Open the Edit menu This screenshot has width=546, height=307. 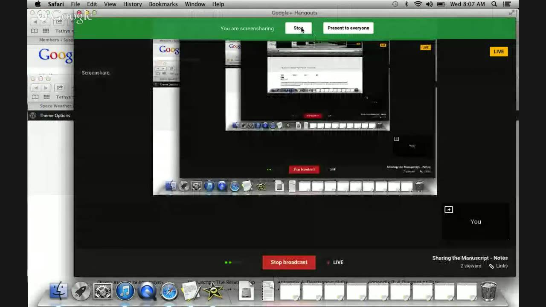click(x=92, y=4)
